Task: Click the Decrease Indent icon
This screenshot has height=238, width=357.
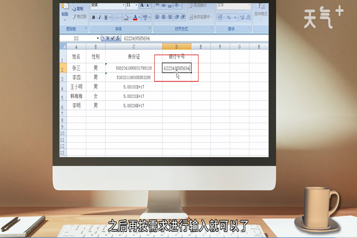Action: (x=177, y=17)
